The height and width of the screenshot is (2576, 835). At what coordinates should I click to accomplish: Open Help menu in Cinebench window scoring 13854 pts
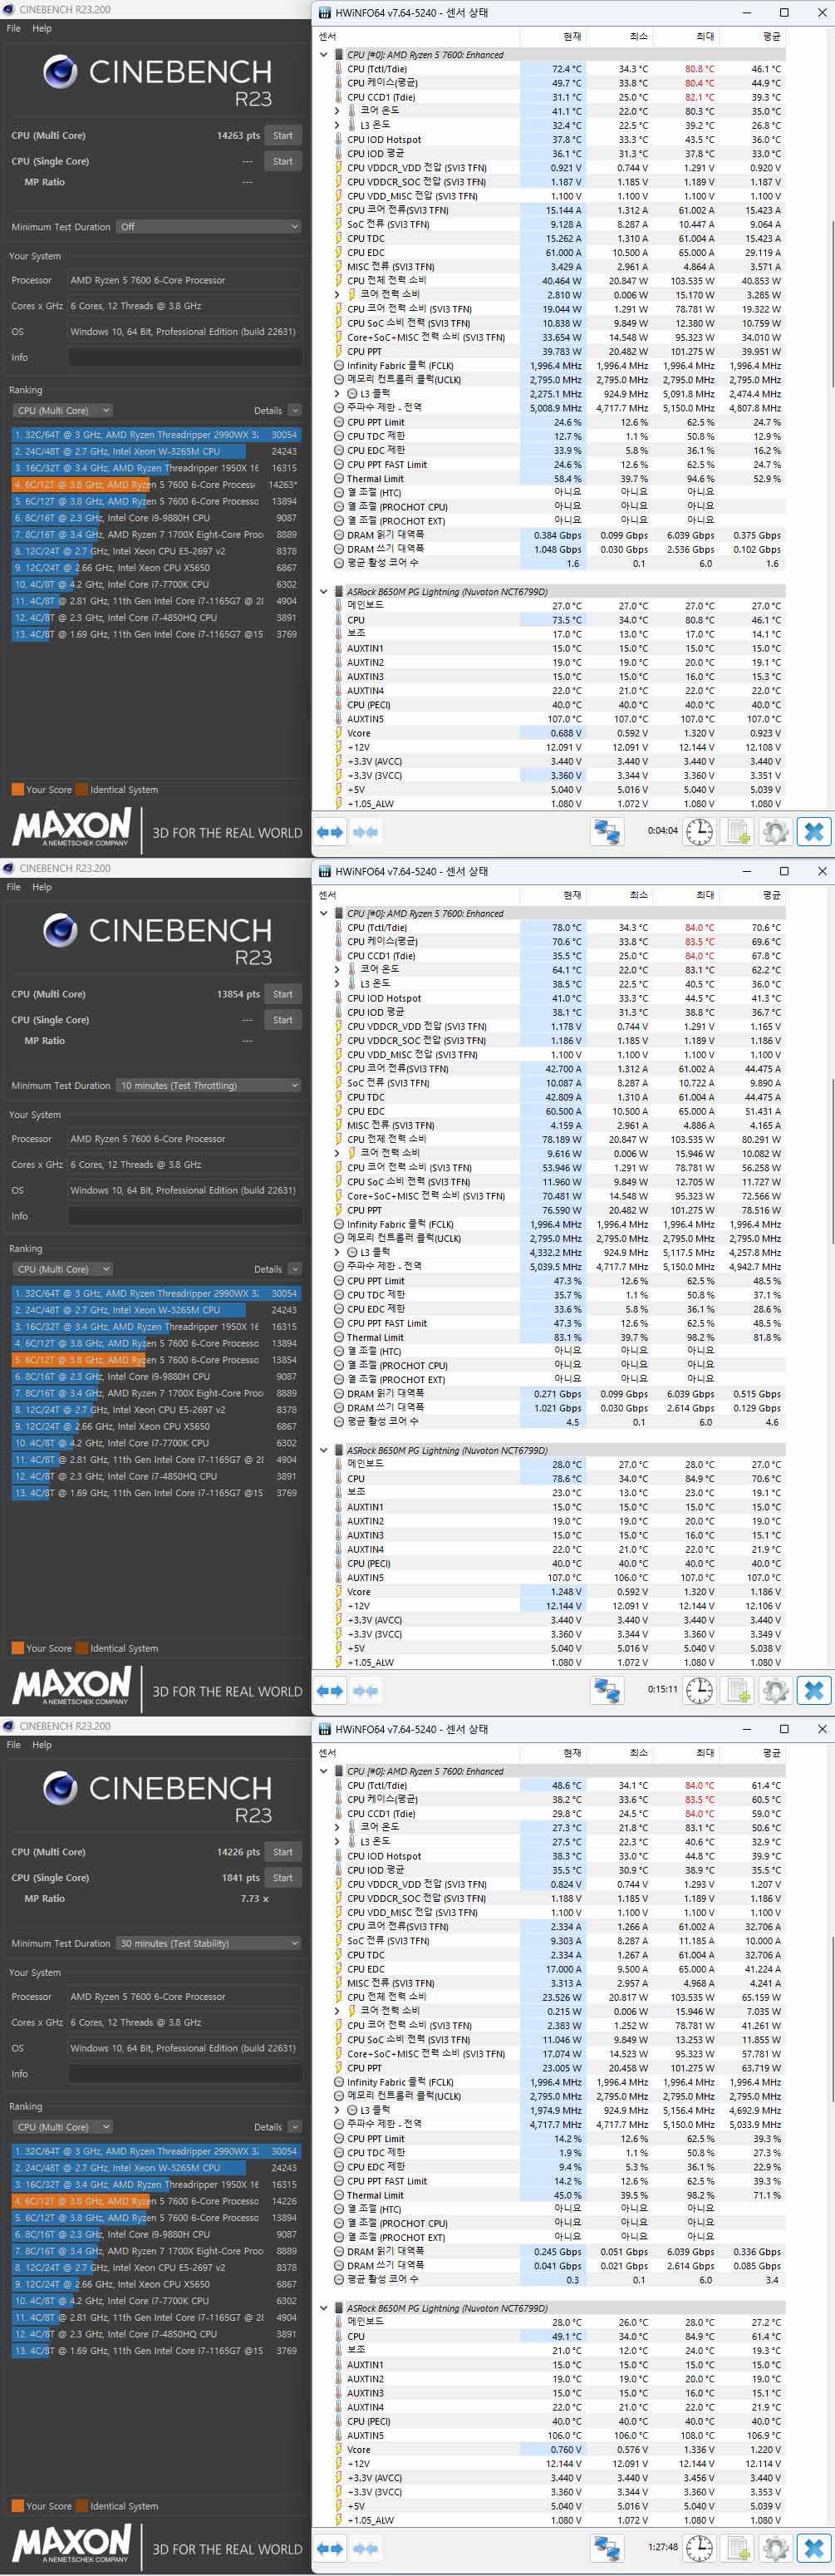(x=42, y=886)
